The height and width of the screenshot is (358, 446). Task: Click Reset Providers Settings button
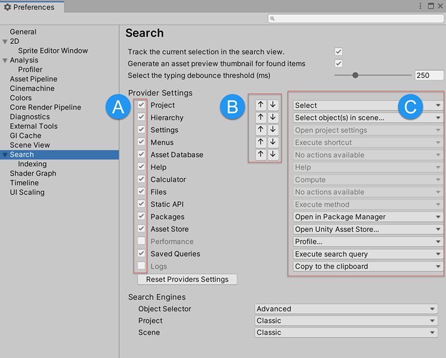[x=187, y=280]
